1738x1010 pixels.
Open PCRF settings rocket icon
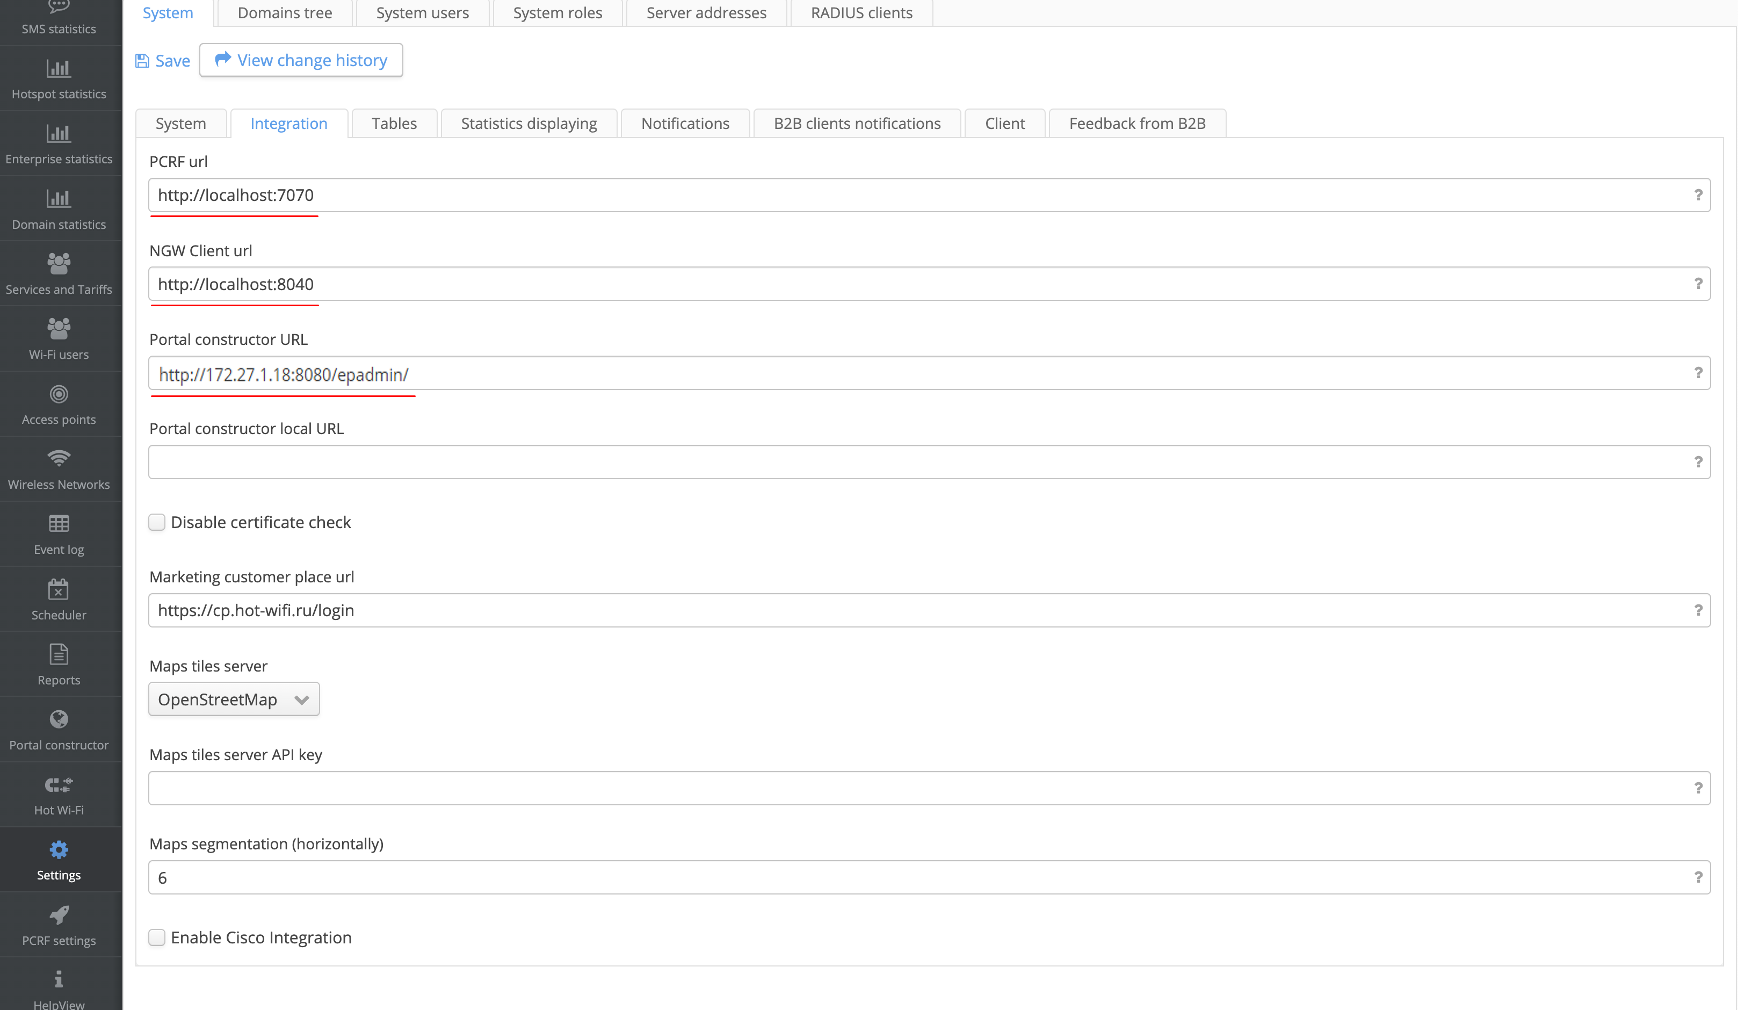pyautogui.click(x=59, y=915)
